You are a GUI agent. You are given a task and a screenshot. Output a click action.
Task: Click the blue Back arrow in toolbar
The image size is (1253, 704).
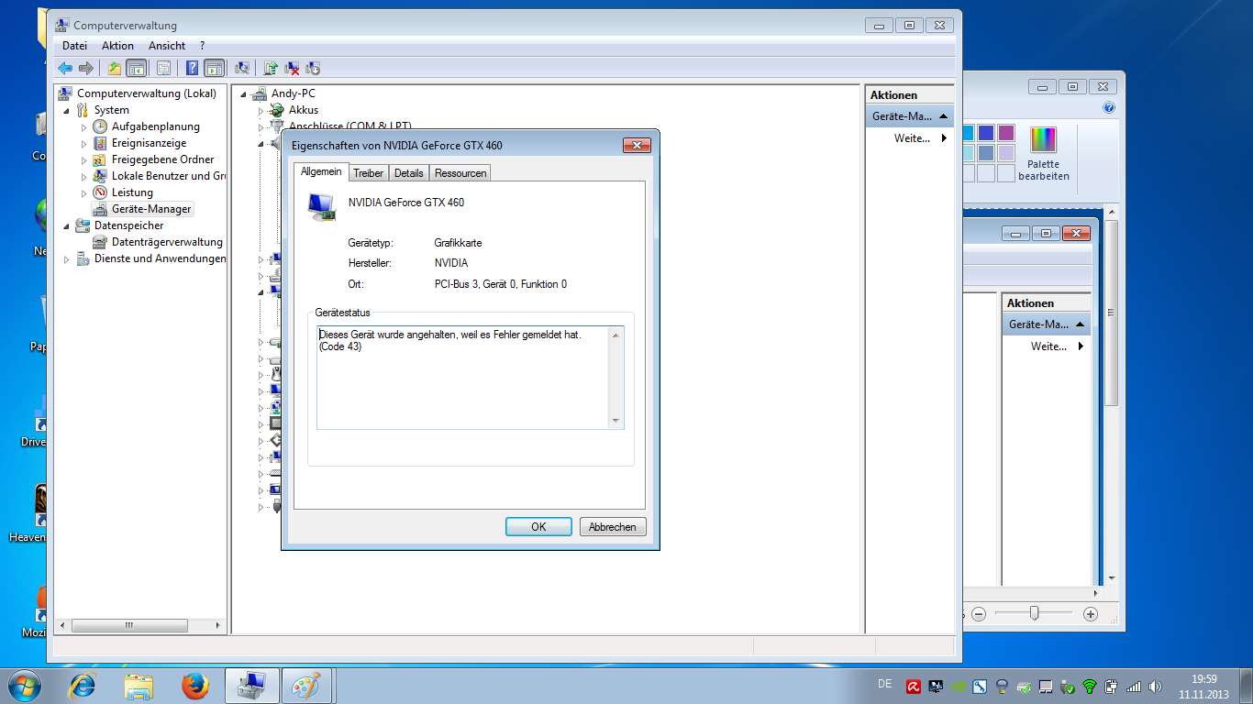[x=65, y=68]
